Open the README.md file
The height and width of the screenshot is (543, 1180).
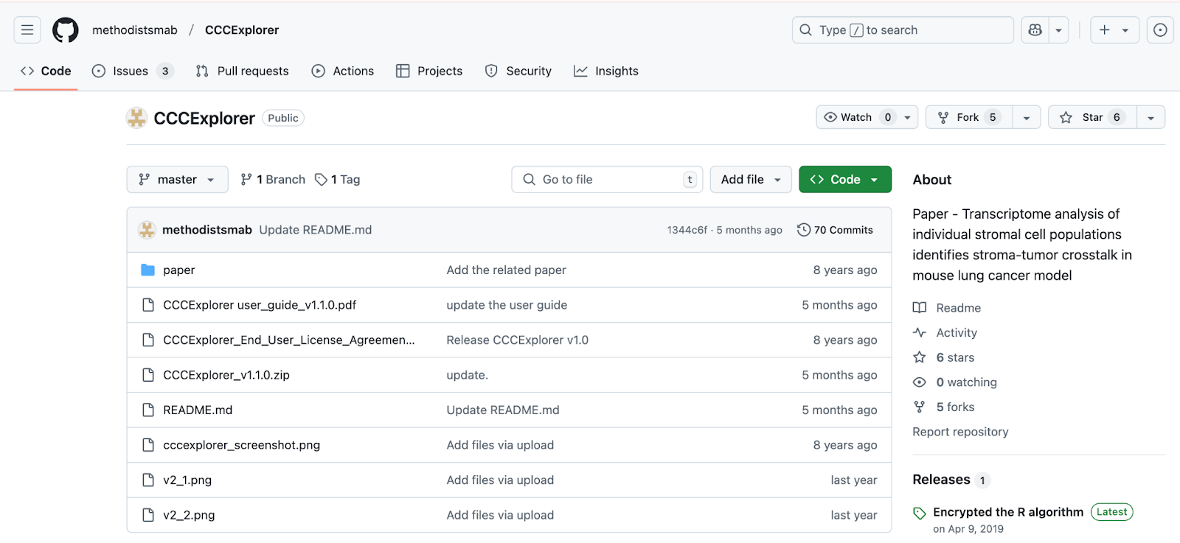(x=198, y=410)
